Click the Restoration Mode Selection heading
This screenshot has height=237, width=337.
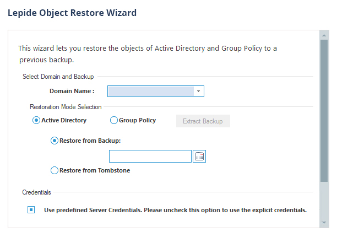point(66,107)
